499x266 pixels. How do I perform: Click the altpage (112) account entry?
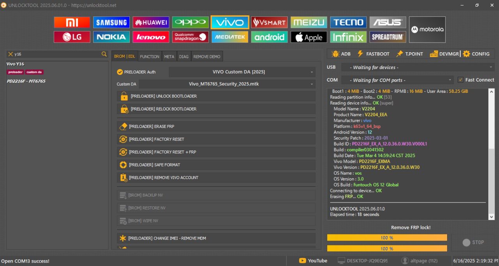click(419, 261)
